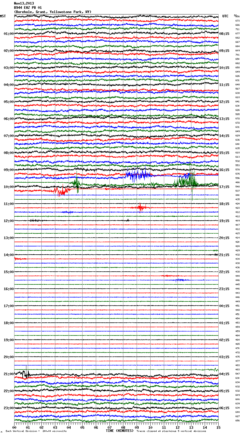Screen dimensions: 241x435
Task: Click the 09:15 UTC time label
Action: pos(224,51)
